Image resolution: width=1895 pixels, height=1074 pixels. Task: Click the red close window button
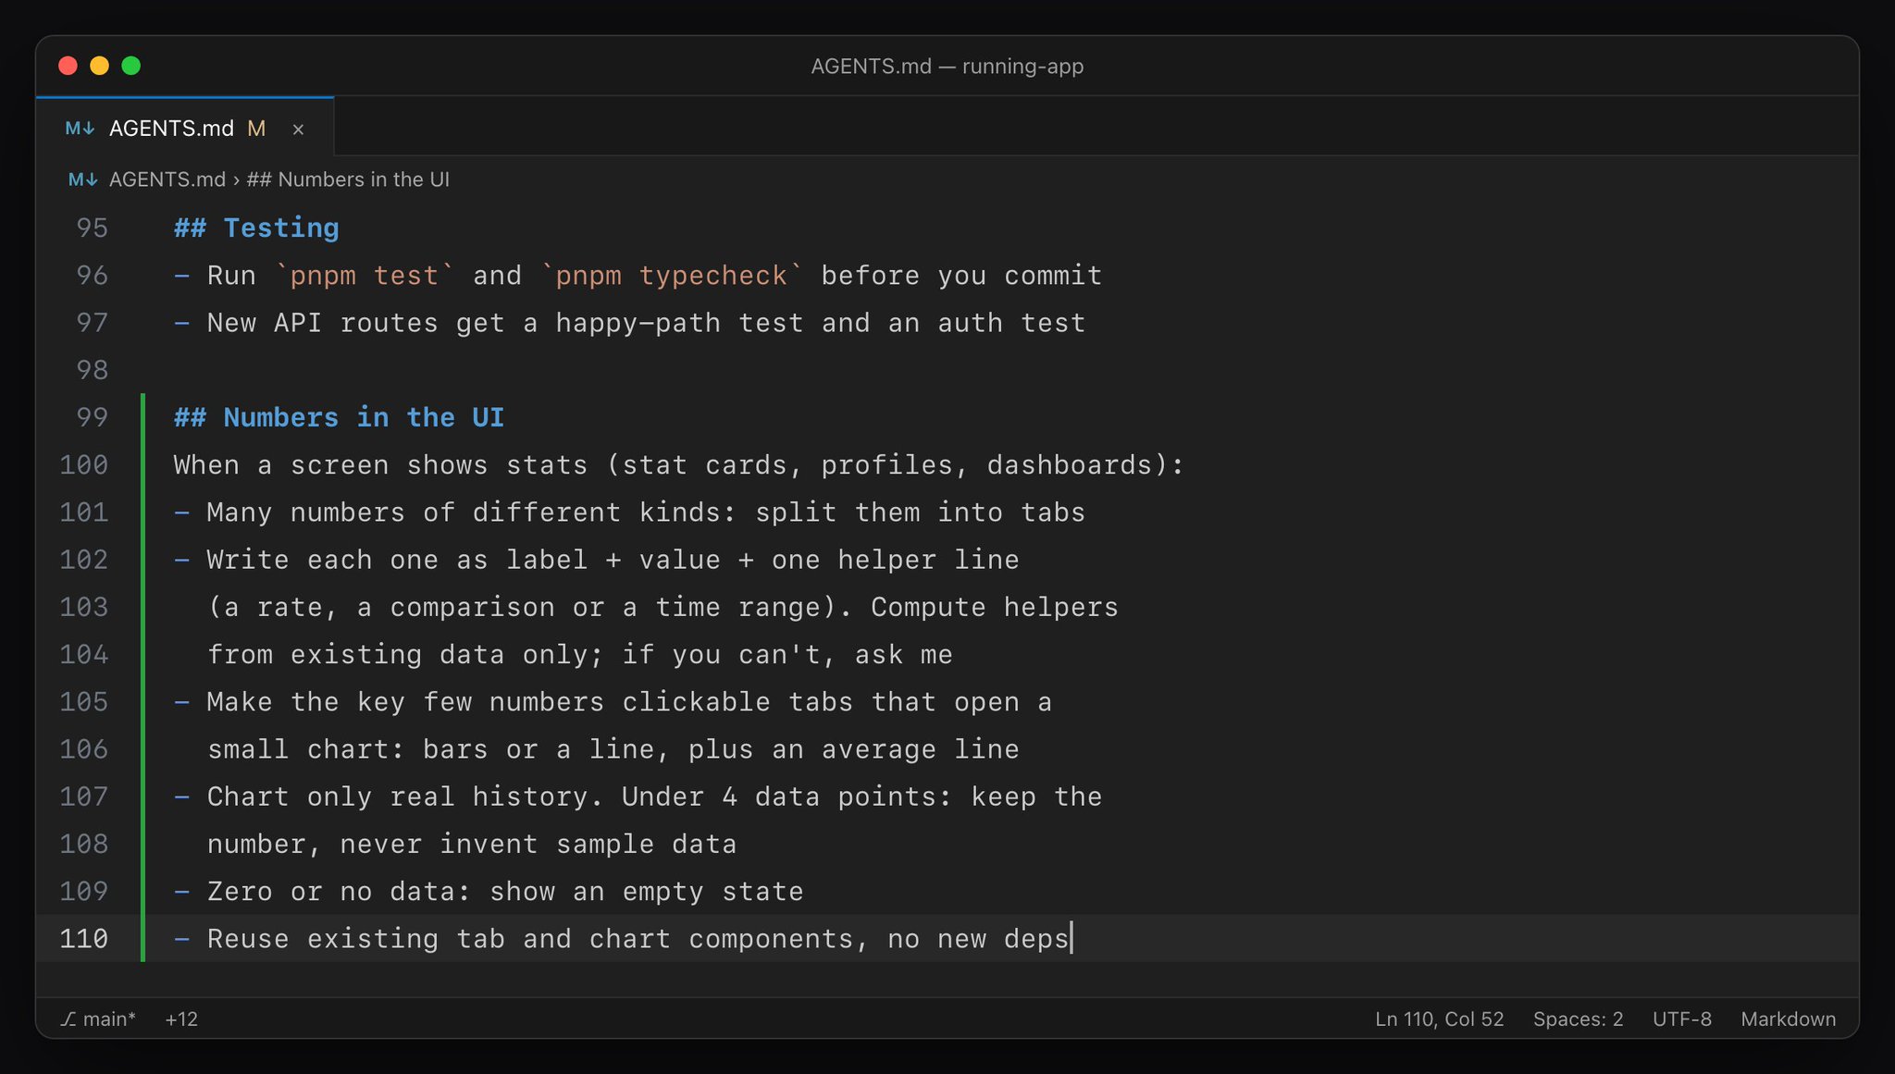point(68,66)
